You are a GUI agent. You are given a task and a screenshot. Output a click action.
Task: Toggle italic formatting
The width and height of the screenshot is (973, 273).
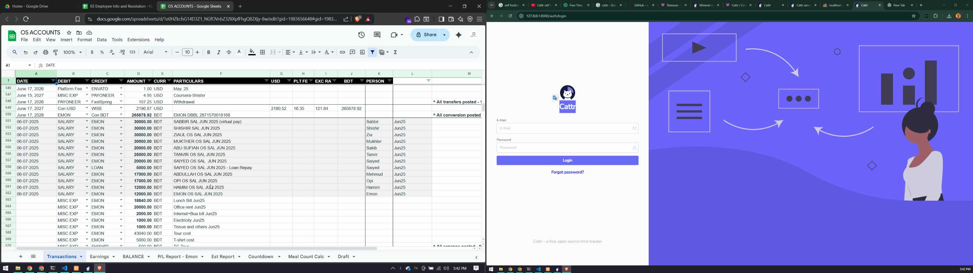(219, 52)
